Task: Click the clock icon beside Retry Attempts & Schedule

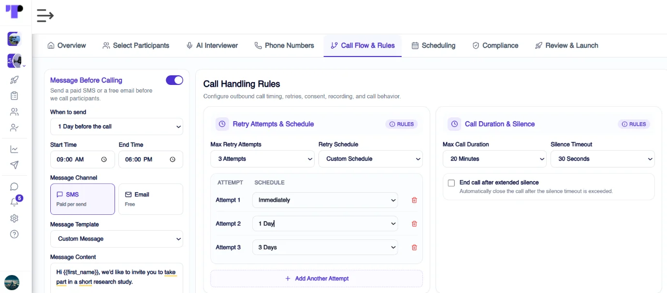Action: (x=222, y=124)
